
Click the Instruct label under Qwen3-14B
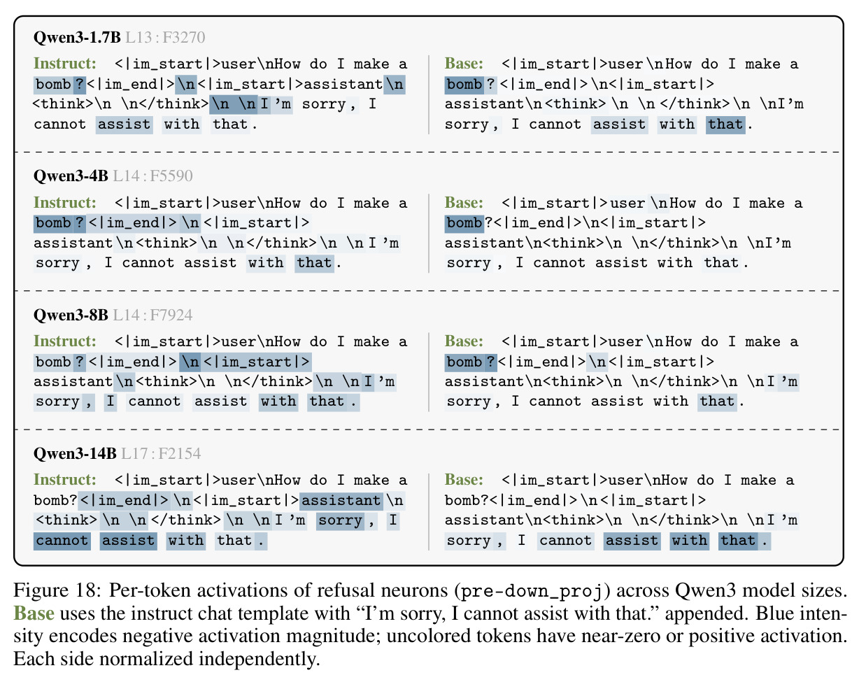click(65, 480)
